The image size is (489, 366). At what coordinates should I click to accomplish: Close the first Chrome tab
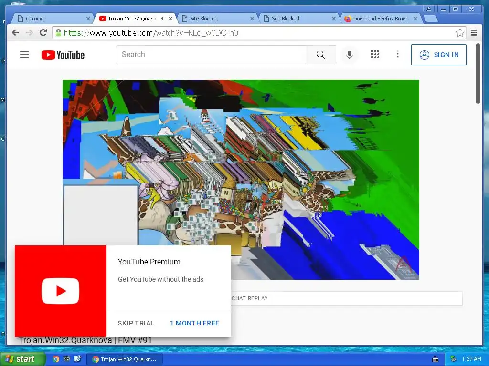pyautogui.click(x=88, y=19)
